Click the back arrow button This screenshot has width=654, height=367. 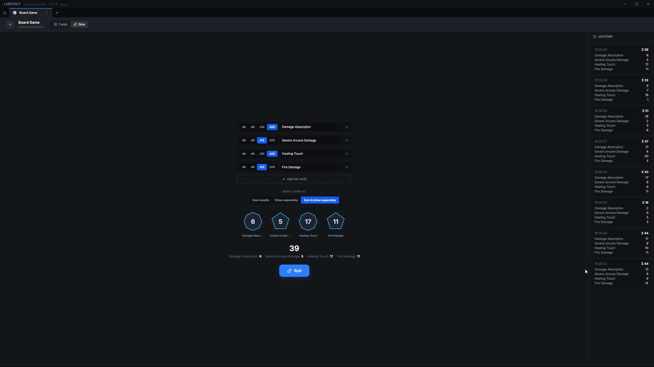tap(10, 24)
